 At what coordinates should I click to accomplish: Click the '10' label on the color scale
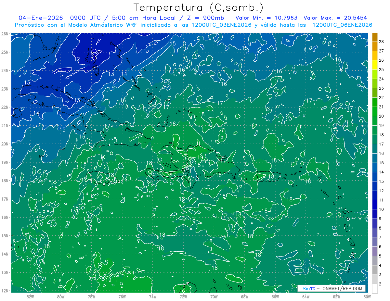coord(382,209)
